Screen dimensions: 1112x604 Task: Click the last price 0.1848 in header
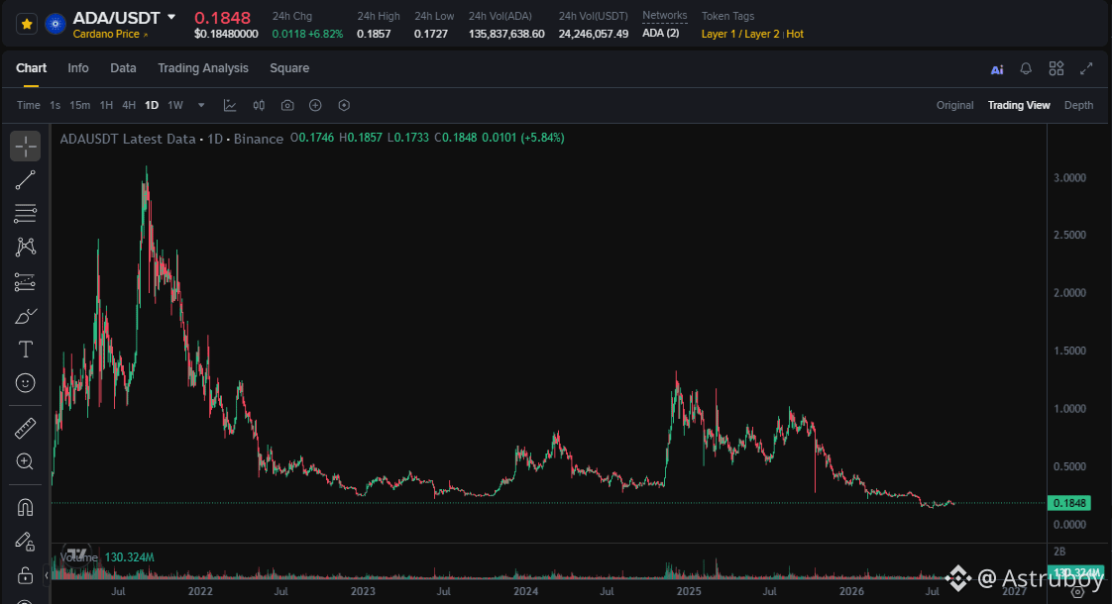click(223, 18)
